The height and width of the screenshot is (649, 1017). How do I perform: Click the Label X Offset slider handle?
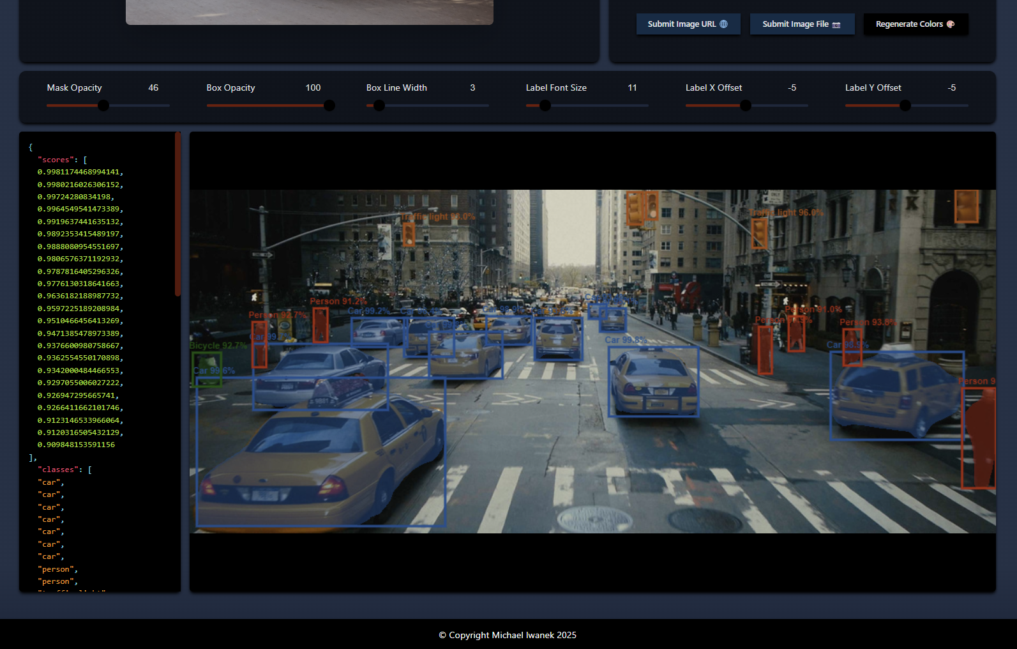point(746,105)
